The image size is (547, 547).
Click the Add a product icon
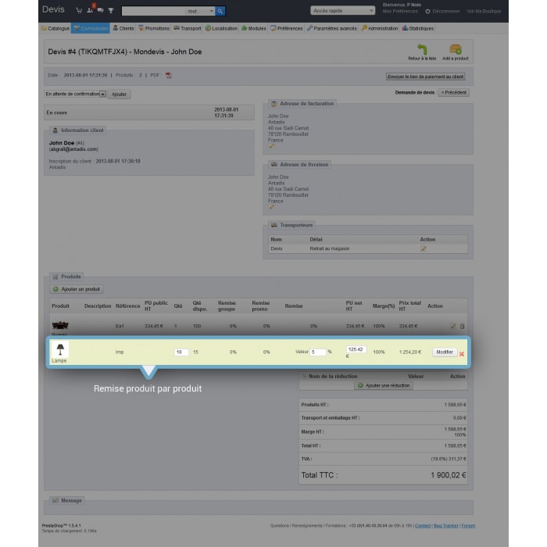[x=455, y=52]
